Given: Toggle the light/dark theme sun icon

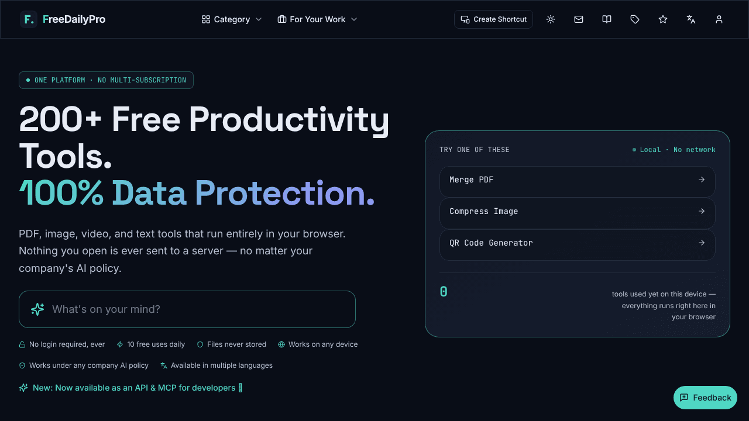Looking at the screenshot, I should (551, 19).
